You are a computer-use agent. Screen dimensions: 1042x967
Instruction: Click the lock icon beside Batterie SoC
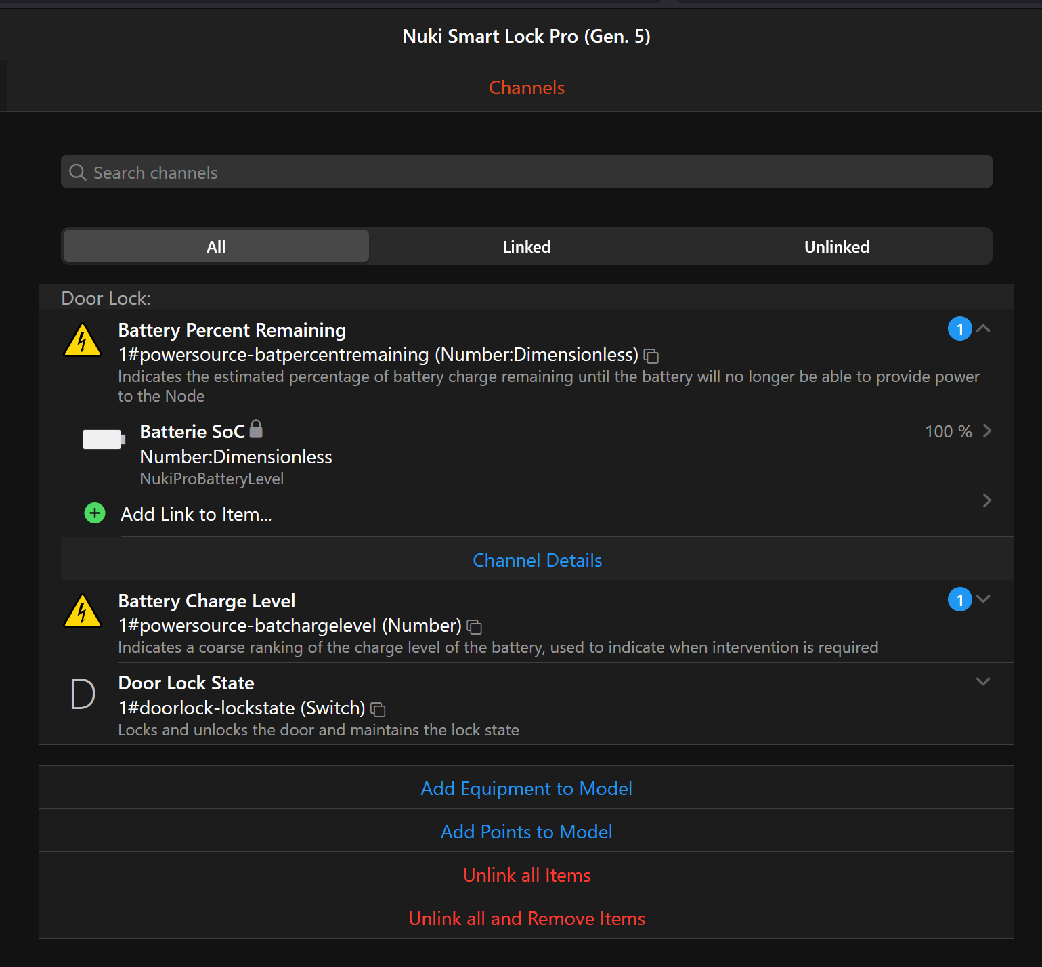pyautogui.click(x=256, y=429)
